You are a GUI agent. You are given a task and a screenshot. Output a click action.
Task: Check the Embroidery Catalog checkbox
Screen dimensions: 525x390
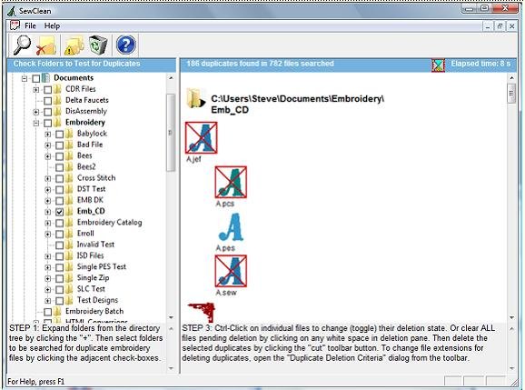60,223
